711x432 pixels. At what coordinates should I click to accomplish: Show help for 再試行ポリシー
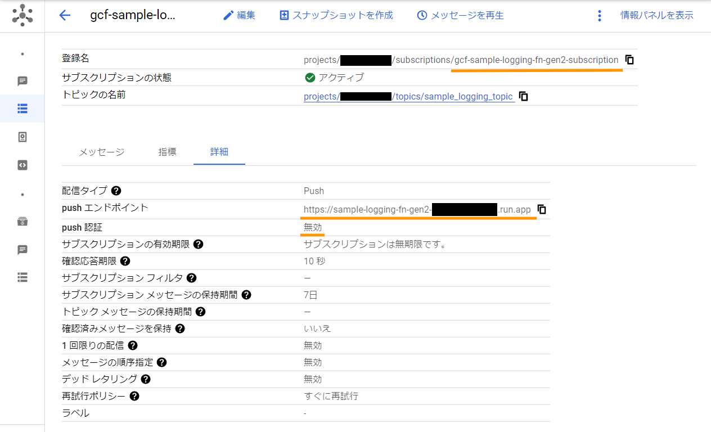[x=134, y=396]
